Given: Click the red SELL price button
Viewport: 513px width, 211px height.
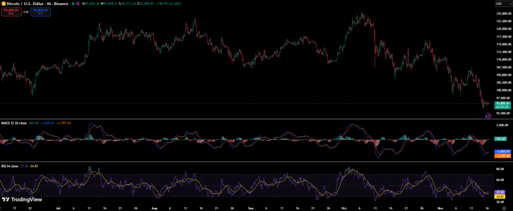Looking at the screenshot, I should click(x=11, y=12).
